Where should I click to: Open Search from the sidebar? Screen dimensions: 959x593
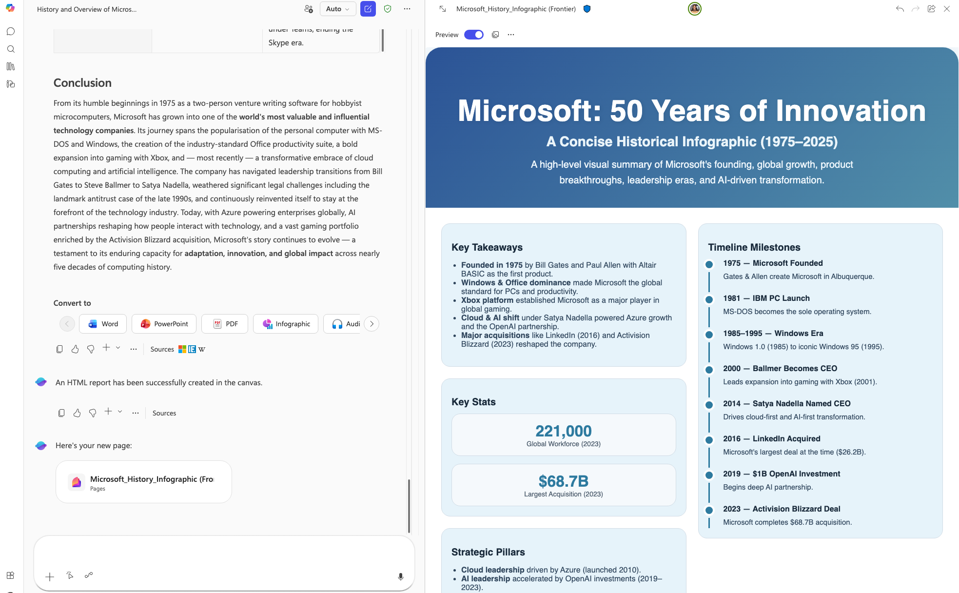pos(11,49)
